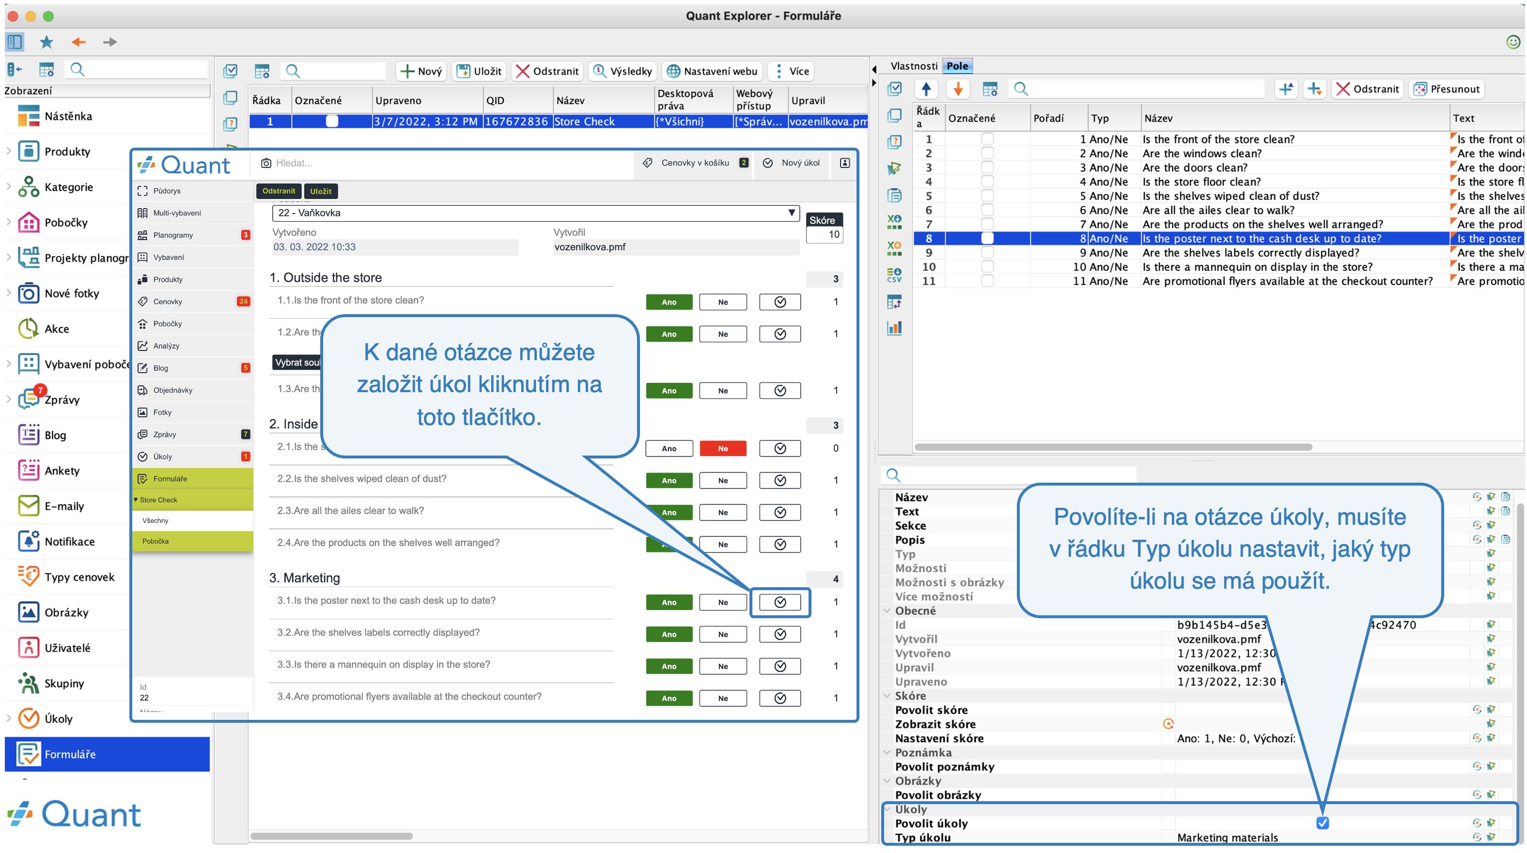Click the Nový button

421,71
